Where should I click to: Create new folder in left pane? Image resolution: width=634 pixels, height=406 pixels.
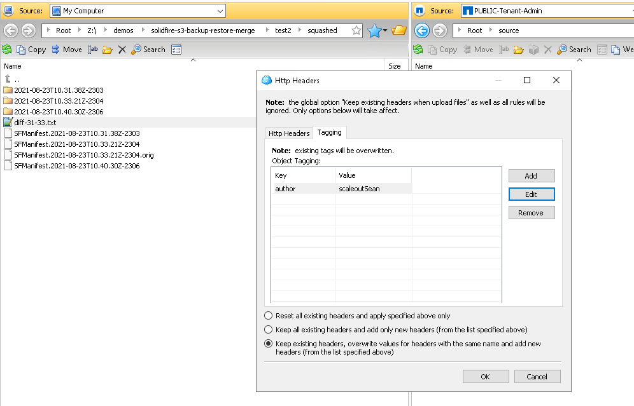[x=107, y=50]
